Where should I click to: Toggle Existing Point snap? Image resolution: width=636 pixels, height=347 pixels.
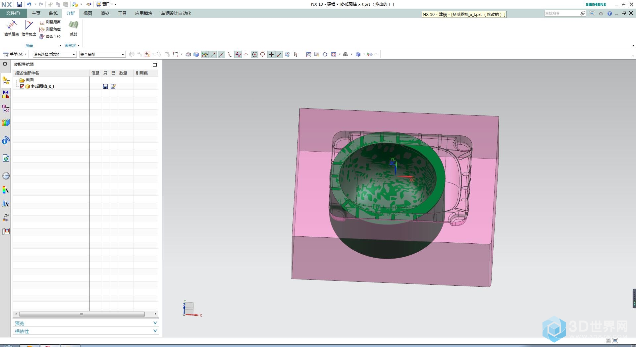(271, 54)
